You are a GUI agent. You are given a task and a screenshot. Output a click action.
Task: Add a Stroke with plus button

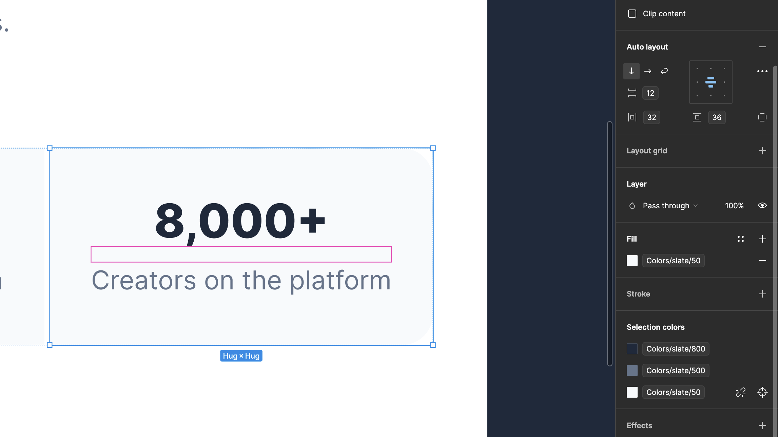762,294
